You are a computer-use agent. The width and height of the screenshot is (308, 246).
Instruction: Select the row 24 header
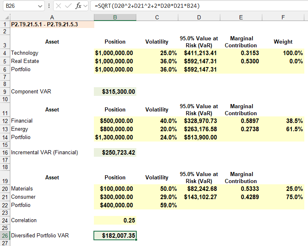tap(5, 220)
